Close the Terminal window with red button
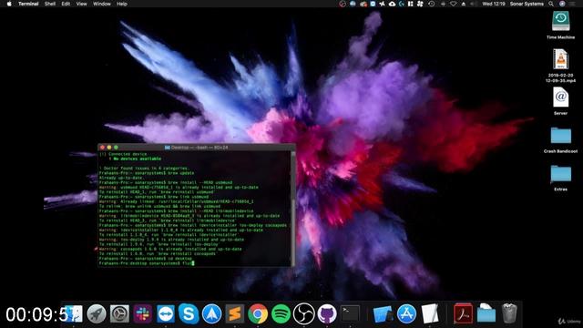Viewport: 583px width, 328px height. [103, 148]
